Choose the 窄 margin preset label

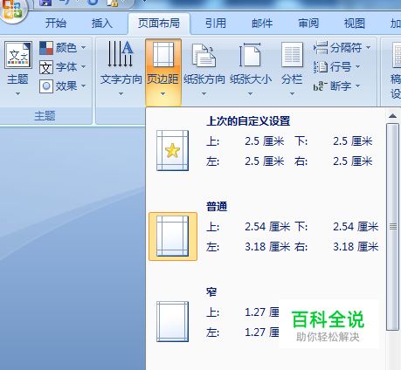211,291
